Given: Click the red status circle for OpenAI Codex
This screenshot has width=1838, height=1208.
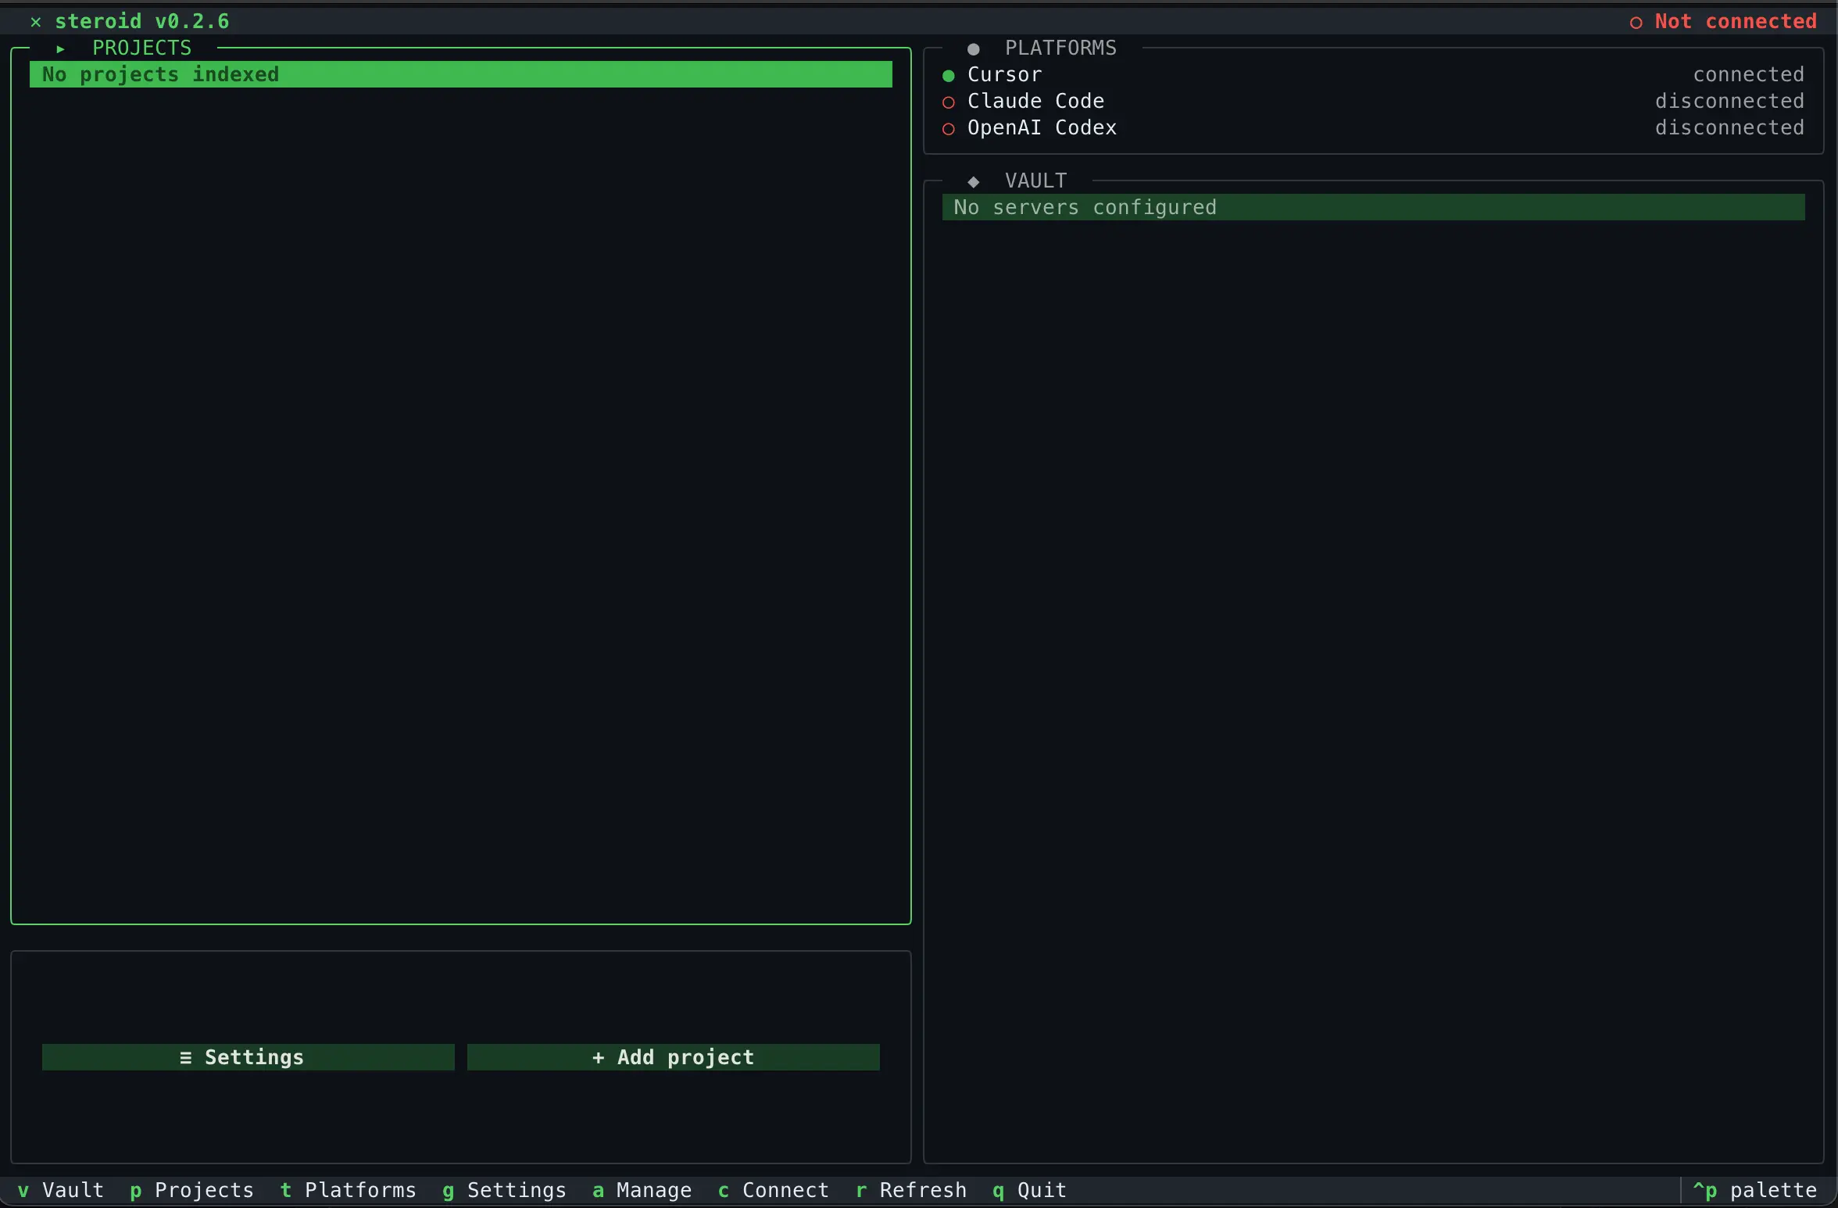Looking at the screenshot, I should 949,129.
